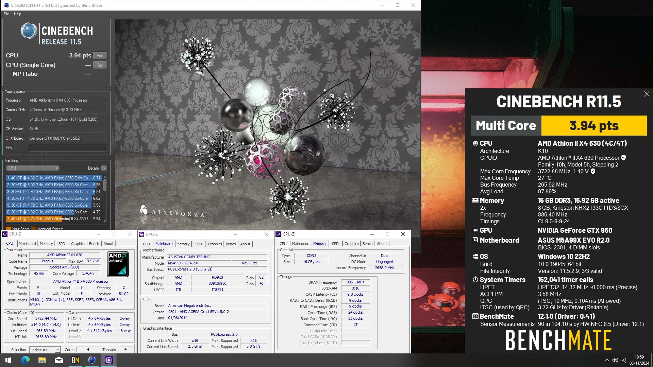Show hidden tray icons chevron

607,360
